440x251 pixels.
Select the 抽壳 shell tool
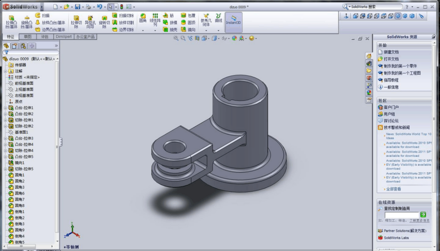(x=170, y=30)
